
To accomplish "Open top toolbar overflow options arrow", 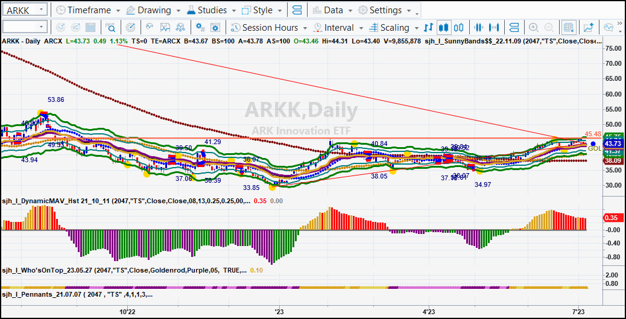I will pyautogui.click(x=417, y=14).
